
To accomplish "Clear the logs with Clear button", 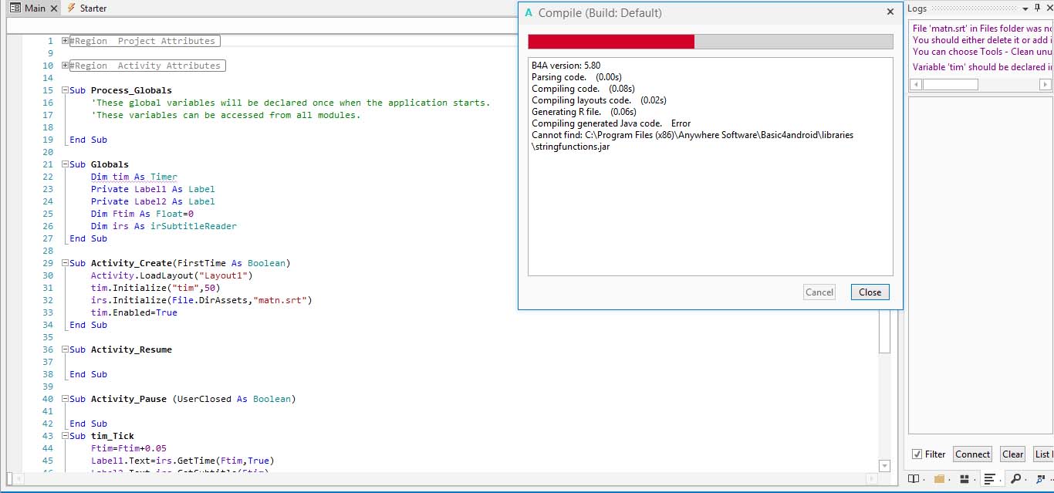I will [1012, 454].
